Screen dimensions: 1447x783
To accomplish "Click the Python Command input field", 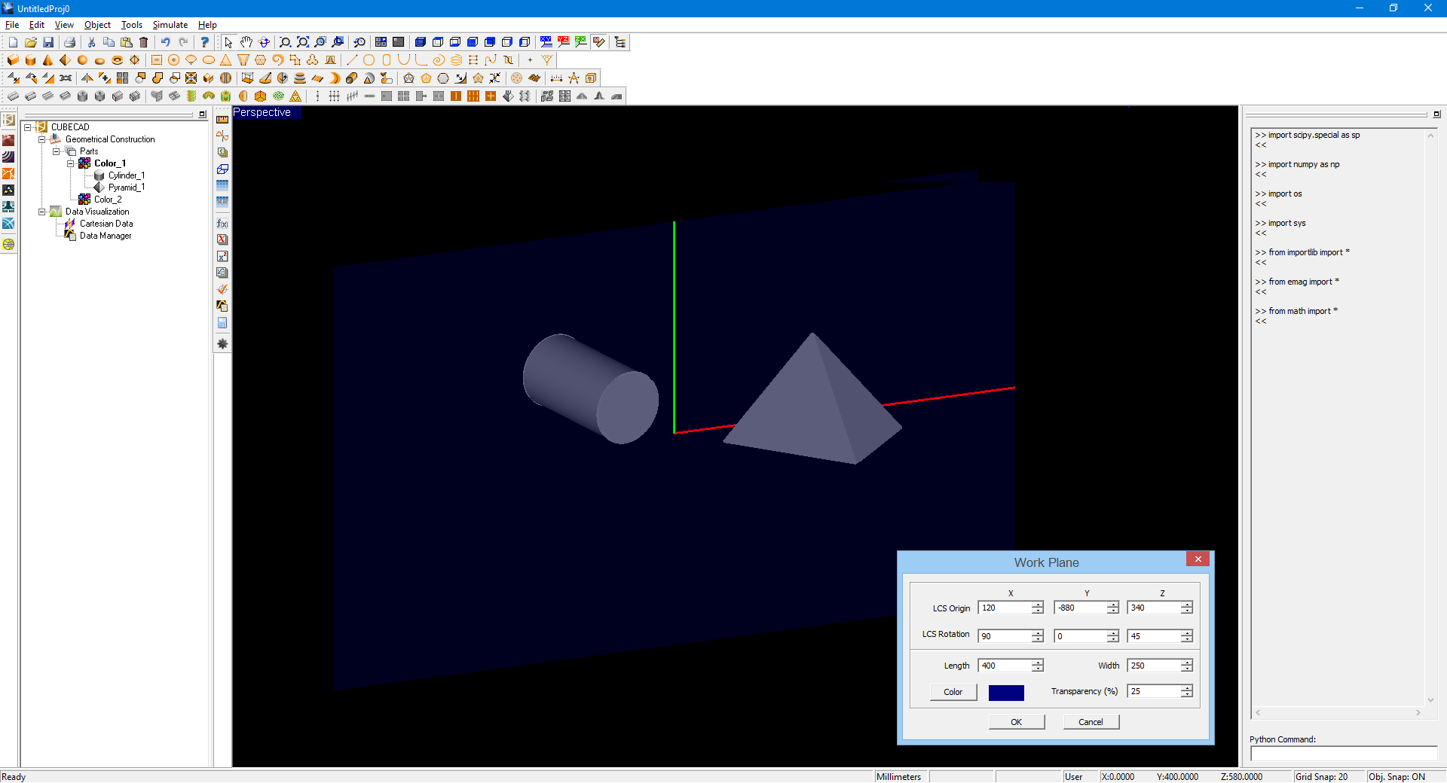I will point(1343,754).
